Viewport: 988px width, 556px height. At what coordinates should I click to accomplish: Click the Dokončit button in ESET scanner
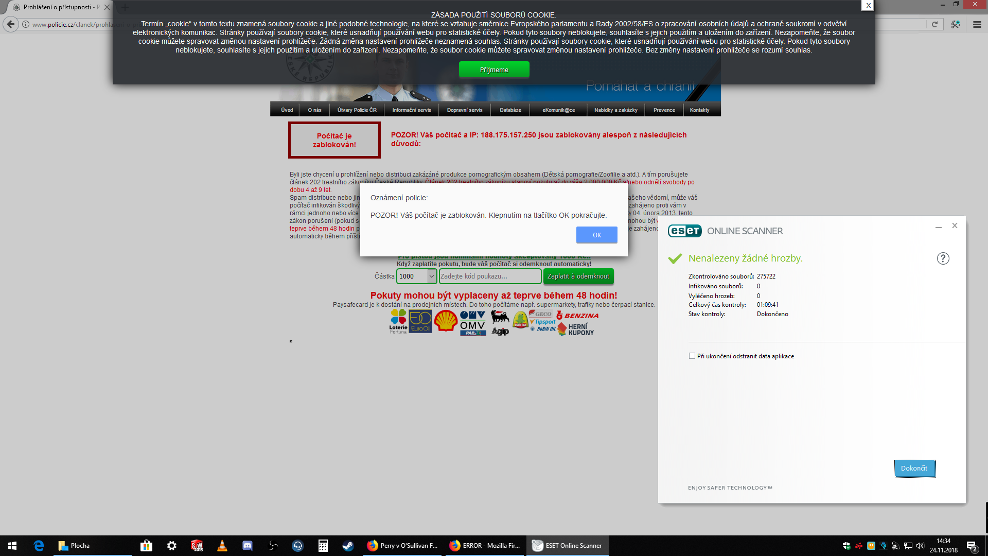point(914,468)
